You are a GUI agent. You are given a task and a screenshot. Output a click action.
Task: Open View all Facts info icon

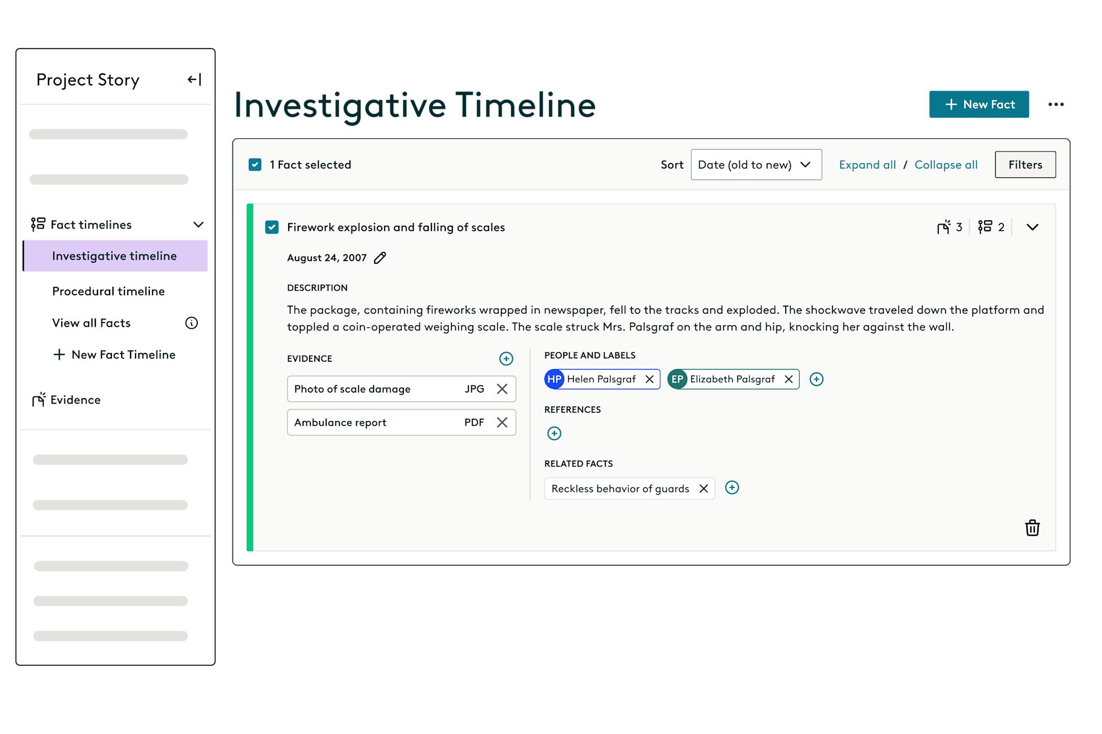191,323
